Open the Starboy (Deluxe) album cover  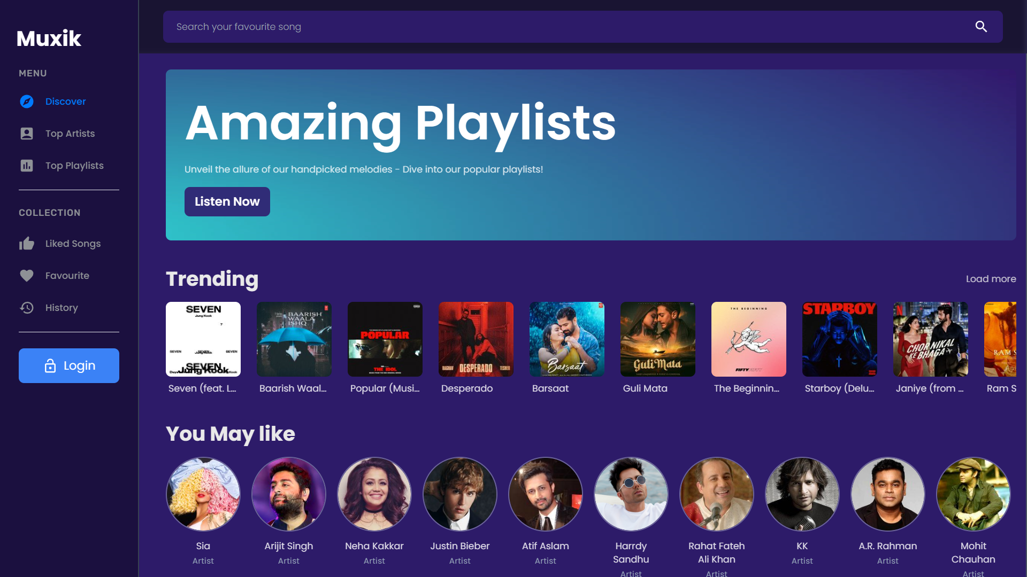click(839, 339)
